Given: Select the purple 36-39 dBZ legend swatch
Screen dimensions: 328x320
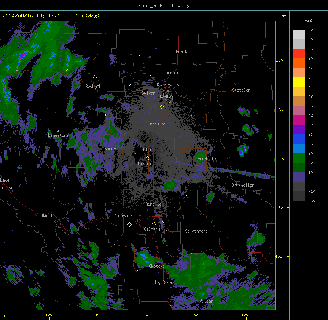Looking at the screenshot, I should point(299,130).
